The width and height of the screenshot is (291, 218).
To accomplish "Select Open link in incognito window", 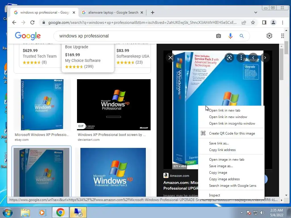I will click(x=231, y=123).
